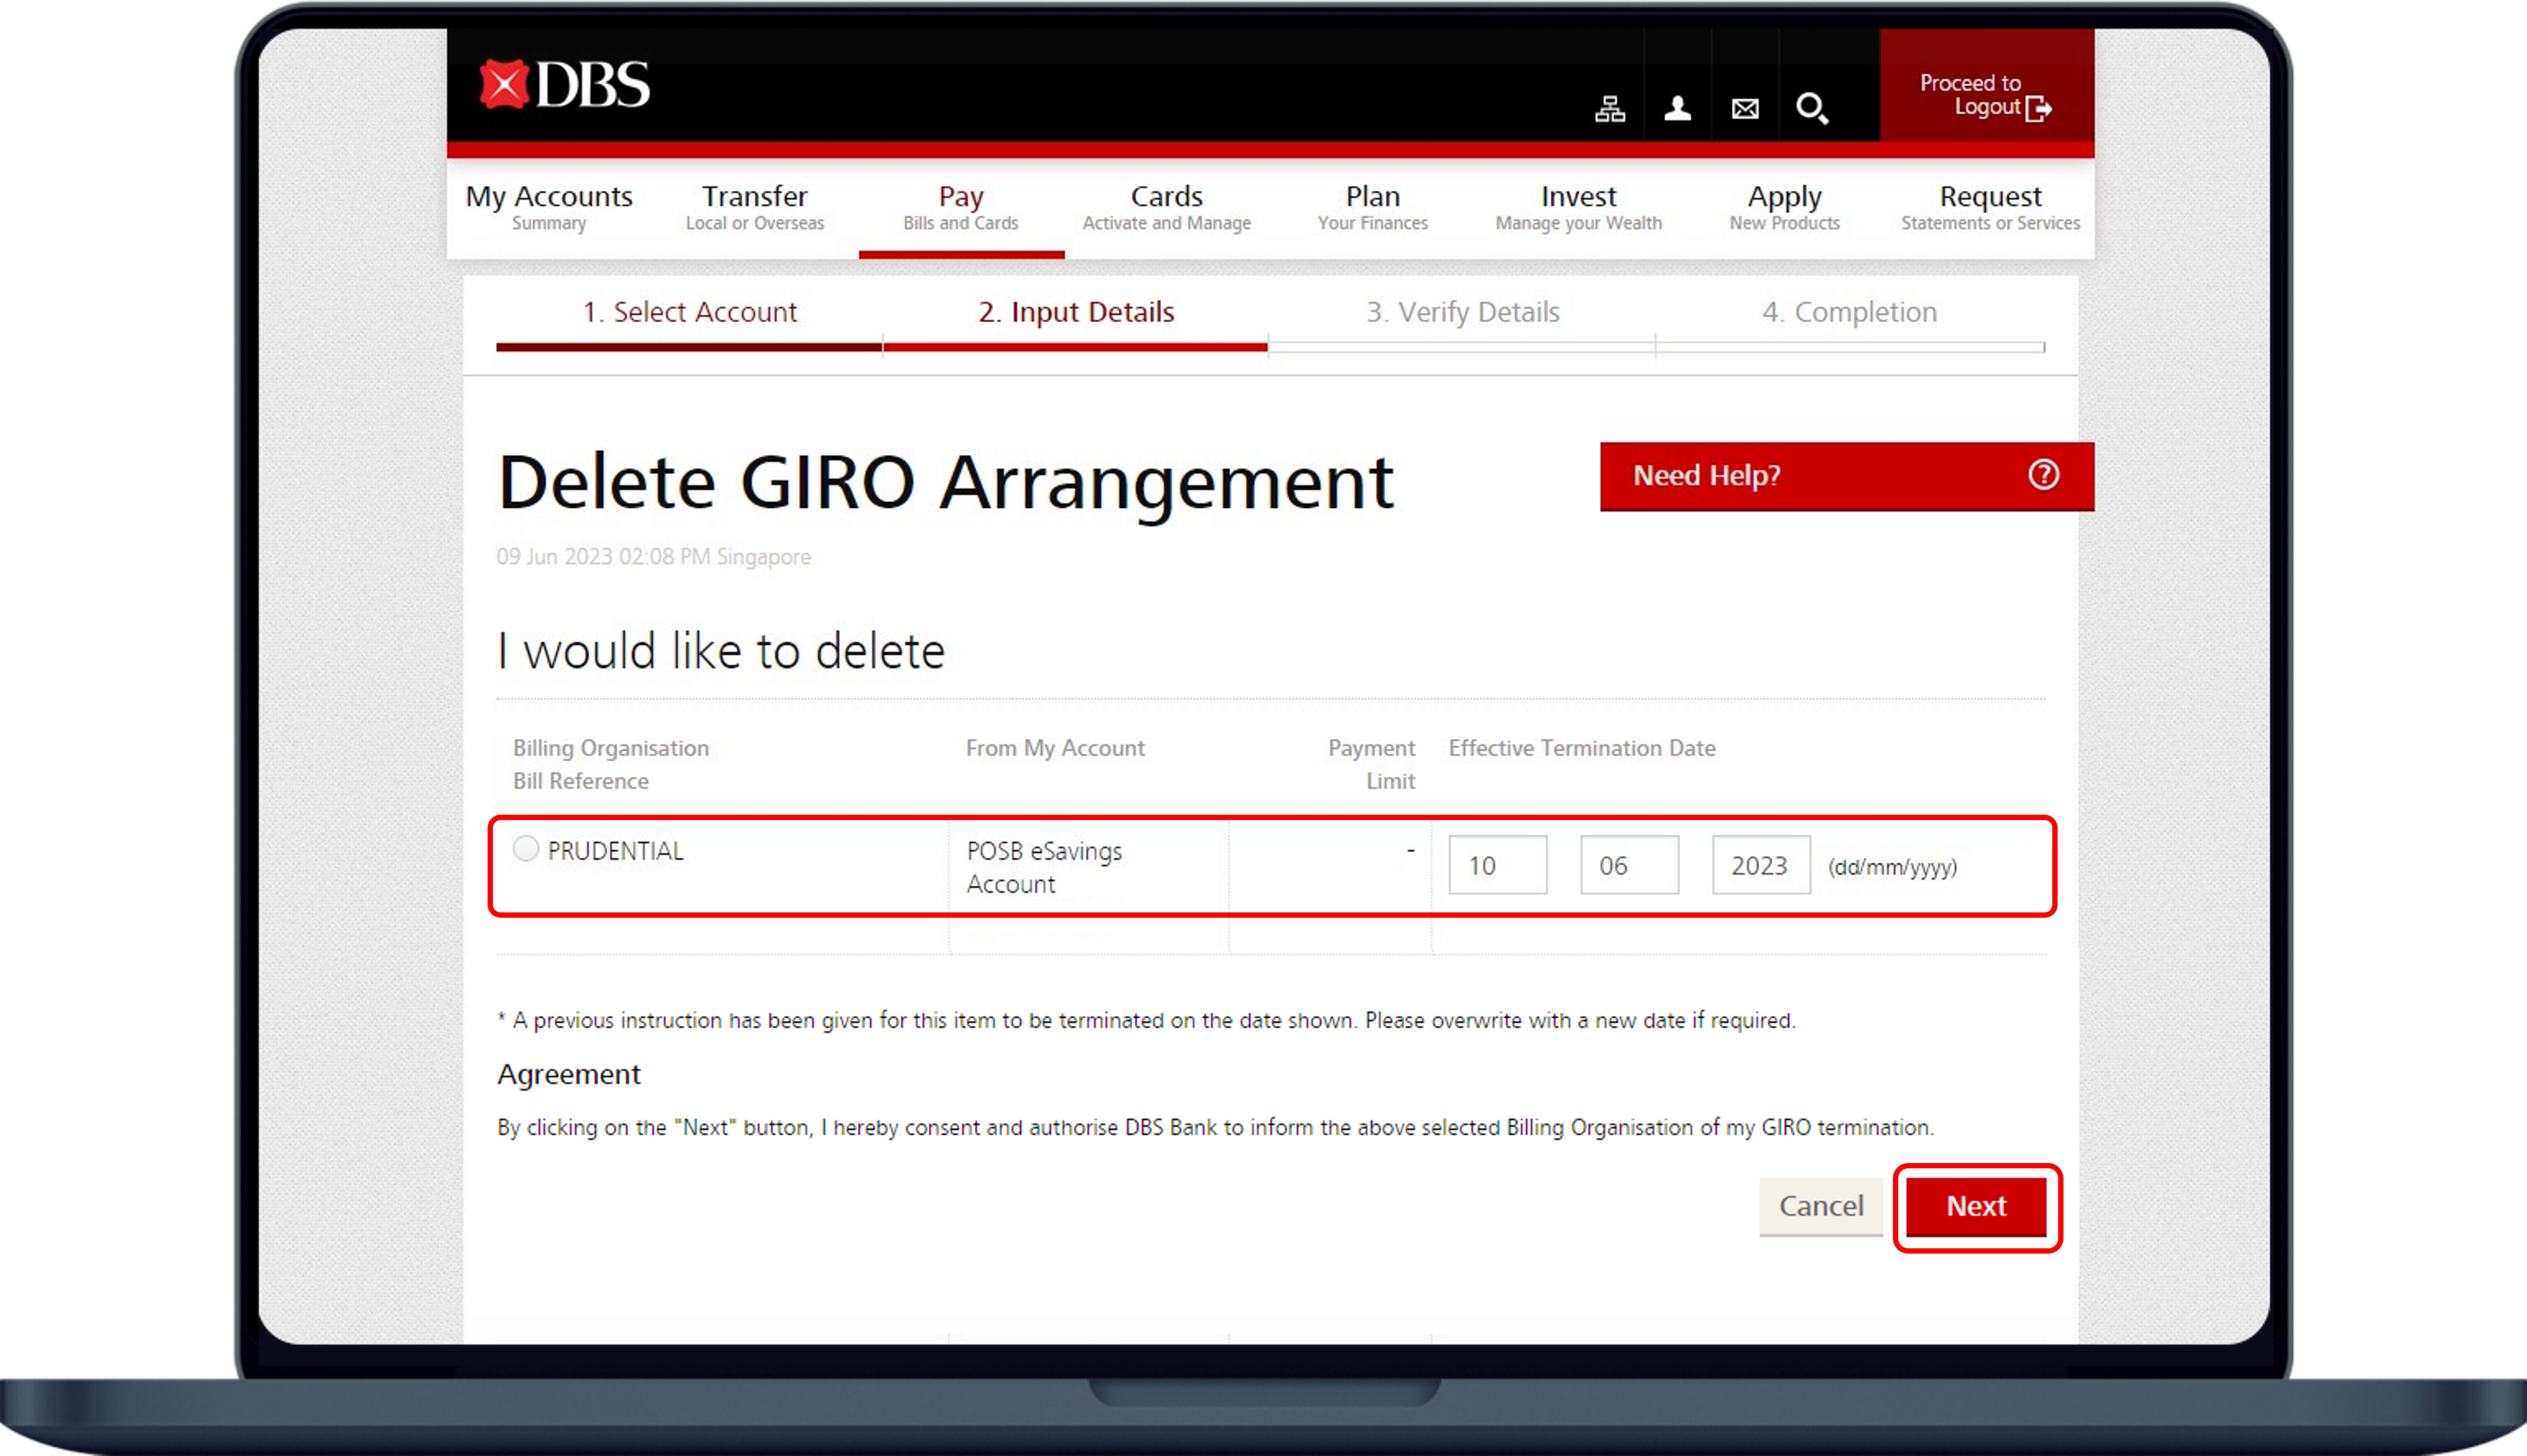2527x1456 pixels.
Task: Open the Invest menu
Action: (x=1578, y=208)
